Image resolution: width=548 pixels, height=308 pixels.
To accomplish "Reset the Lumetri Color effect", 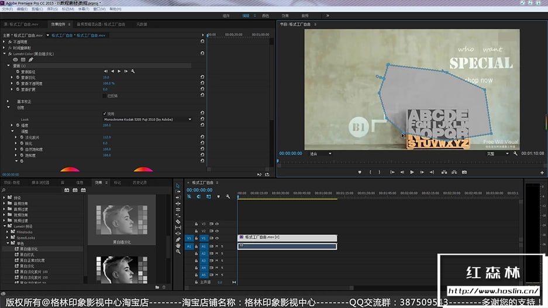I will 202,53.
